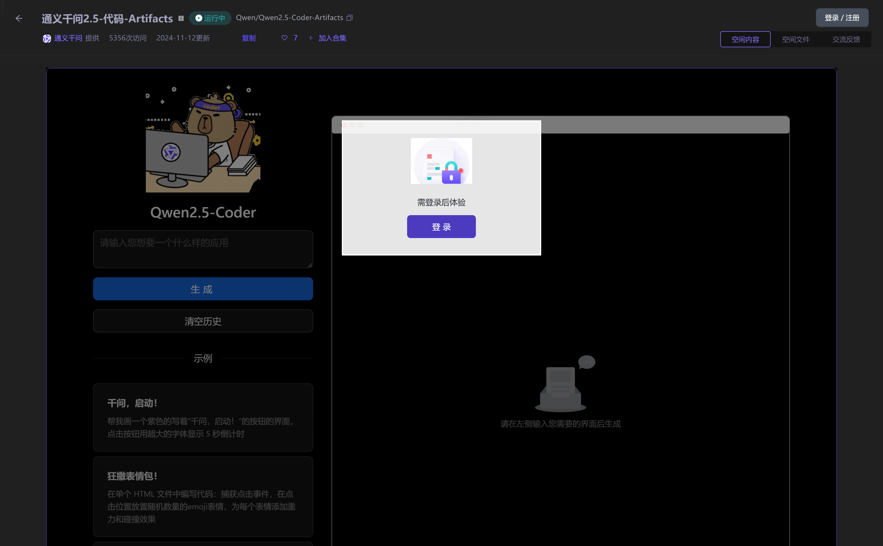883x546 pixels.
Task: Switch to the 空间文件 tab
Action: (x=796, y=39)
